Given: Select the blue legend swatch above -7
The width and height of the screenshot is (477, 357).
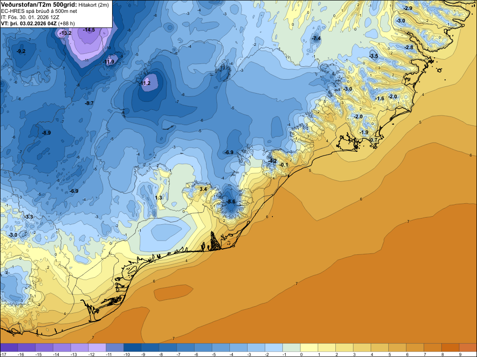Looking at the screenshot, I should pyautogui.click(x=185, y=347).
